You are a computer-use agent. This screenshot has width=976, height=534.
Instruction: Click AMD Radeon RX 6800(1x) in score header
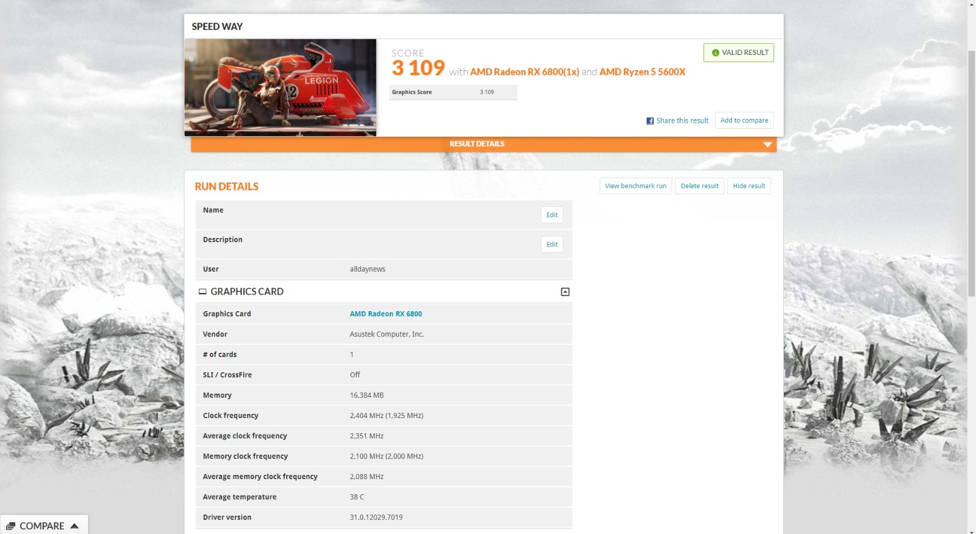pyautogui.click(x=525, y=72)
